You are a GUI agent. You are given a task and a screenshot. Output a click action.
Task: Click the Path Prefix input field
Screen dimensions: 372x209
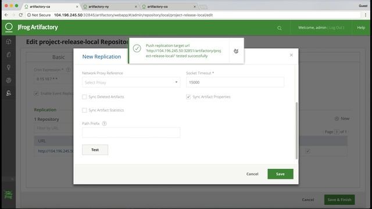tap(131, 132)
